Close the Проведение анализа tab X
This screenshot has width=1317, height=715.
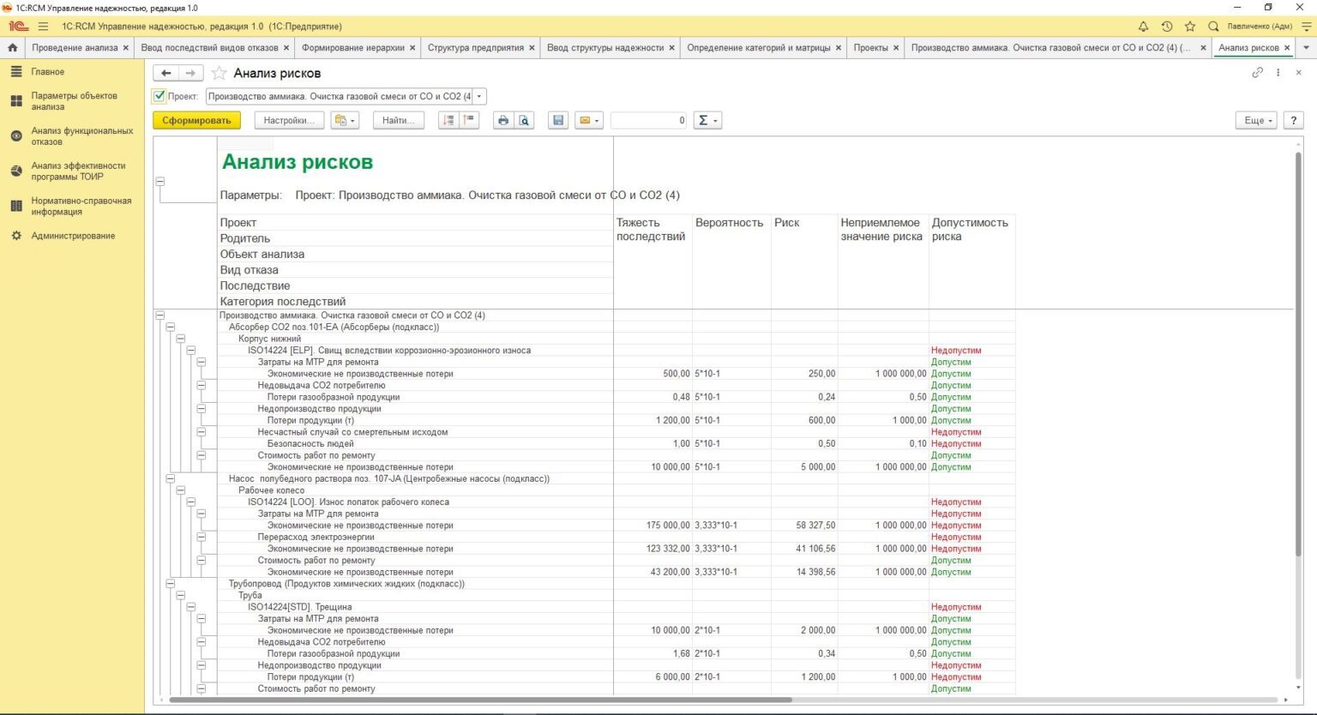click(125, 48)
